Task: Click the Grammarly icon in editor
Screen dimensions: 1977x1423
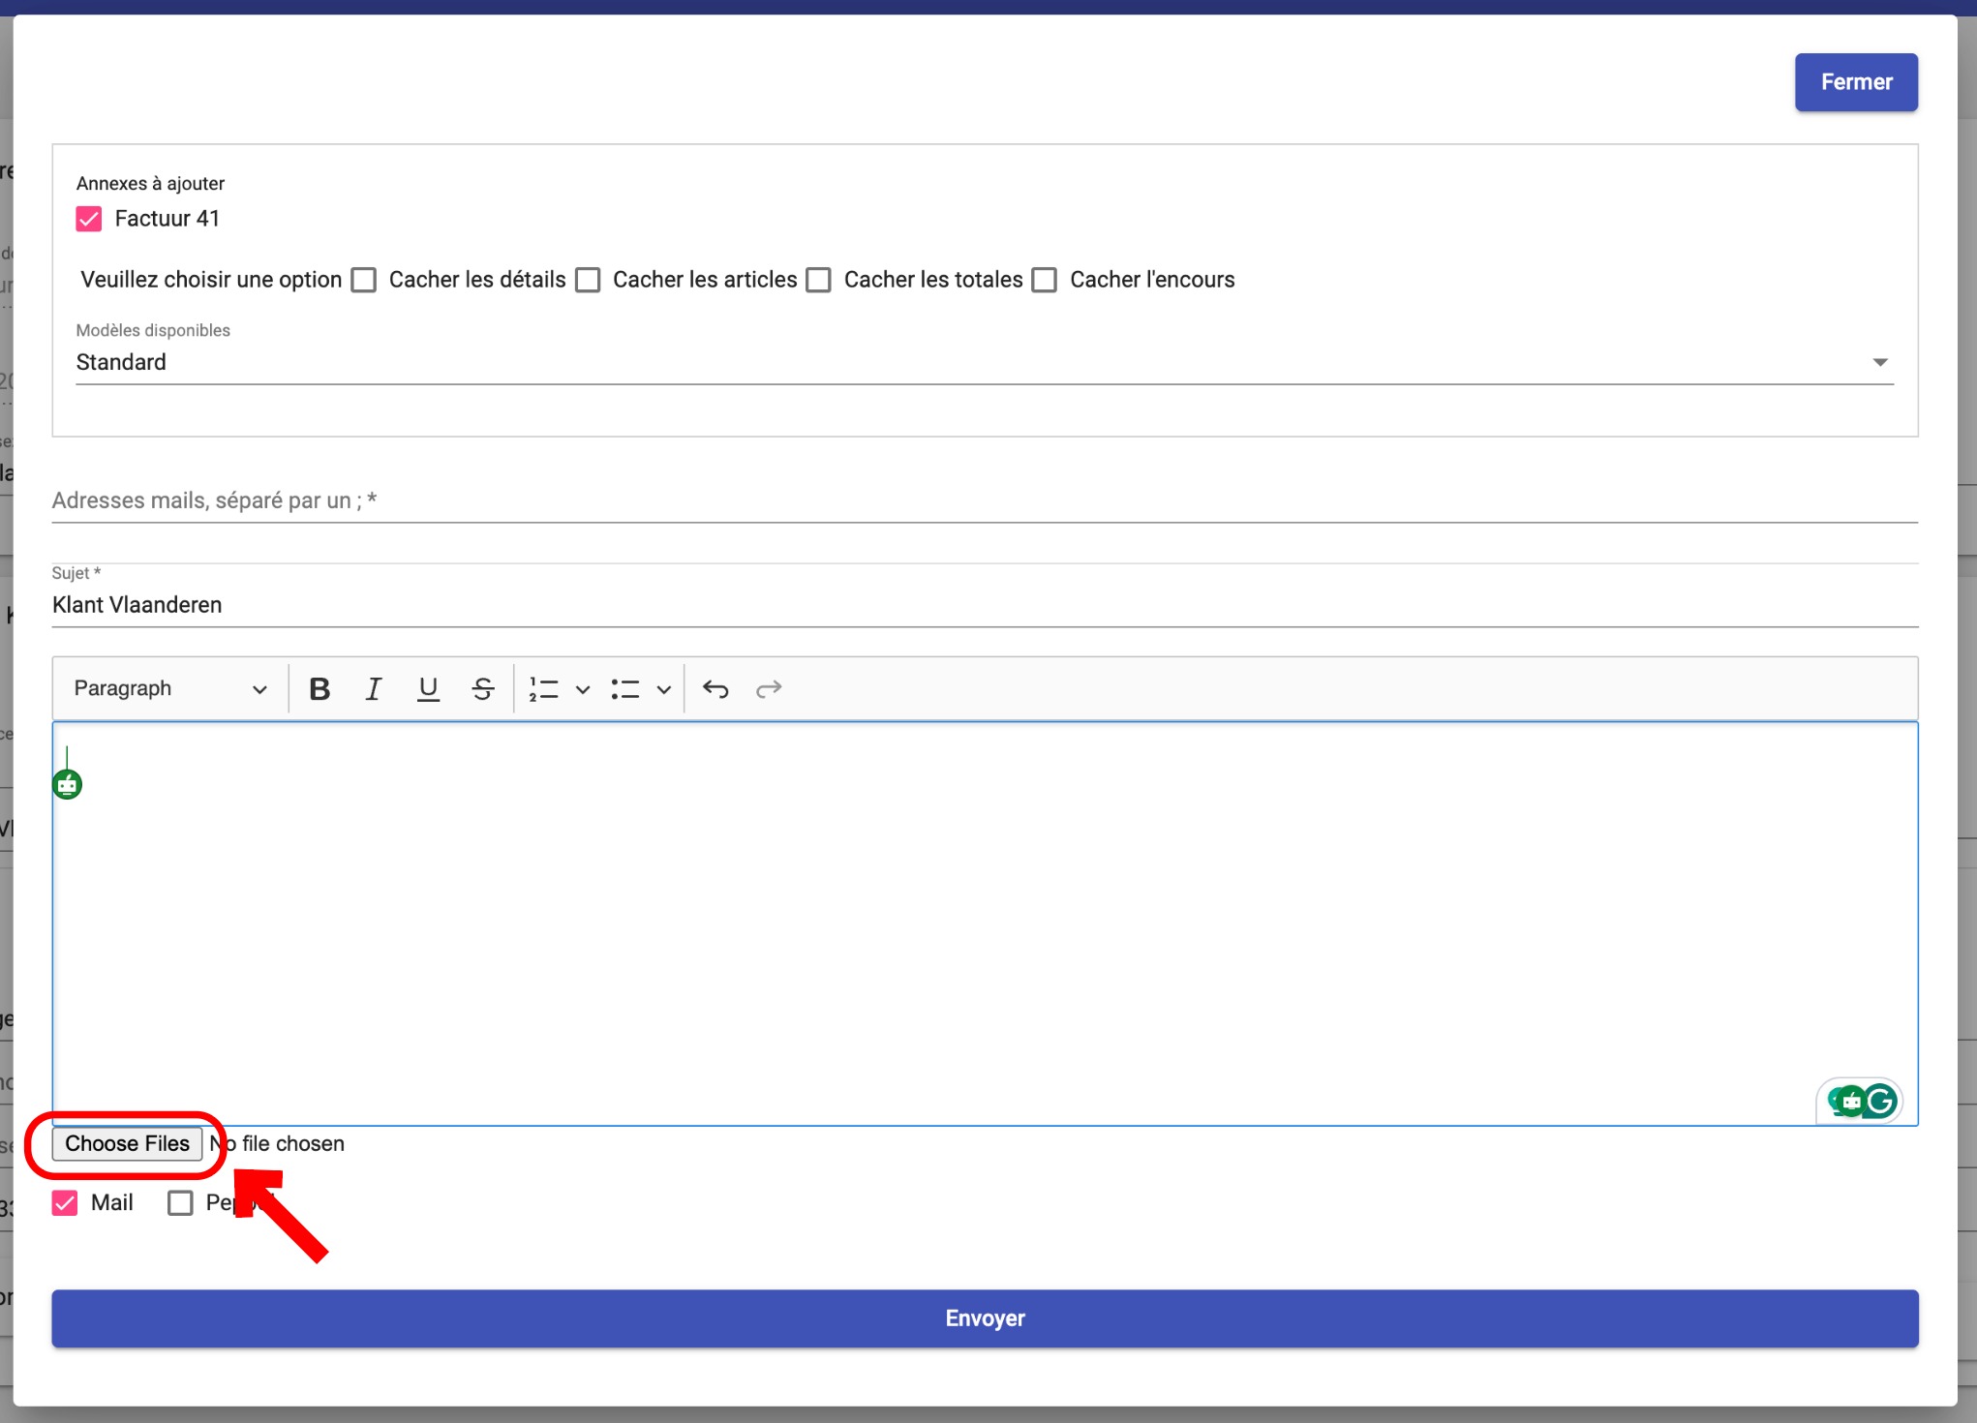Action: 1879,1101
